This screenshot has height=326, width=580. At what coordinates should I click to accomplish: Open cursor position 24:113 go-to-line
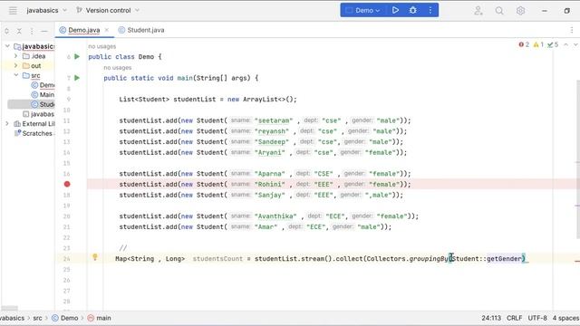(x=491, y=318)
